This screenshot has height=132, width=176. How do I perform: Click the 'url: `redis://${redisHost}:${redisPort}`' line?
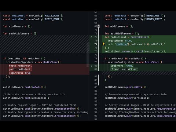point(136,44)
